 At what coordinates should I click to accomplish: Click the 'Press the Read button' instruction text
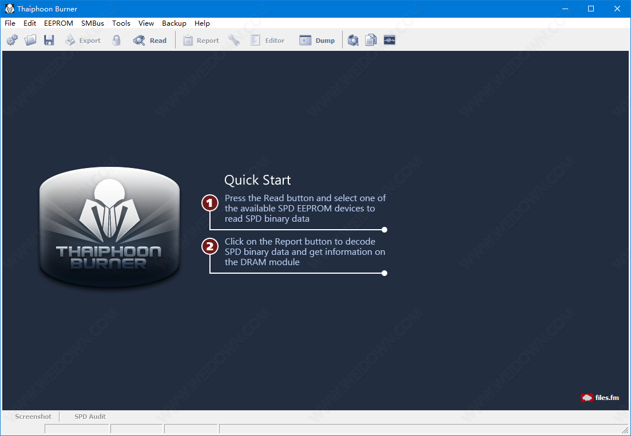pos(305,209)
